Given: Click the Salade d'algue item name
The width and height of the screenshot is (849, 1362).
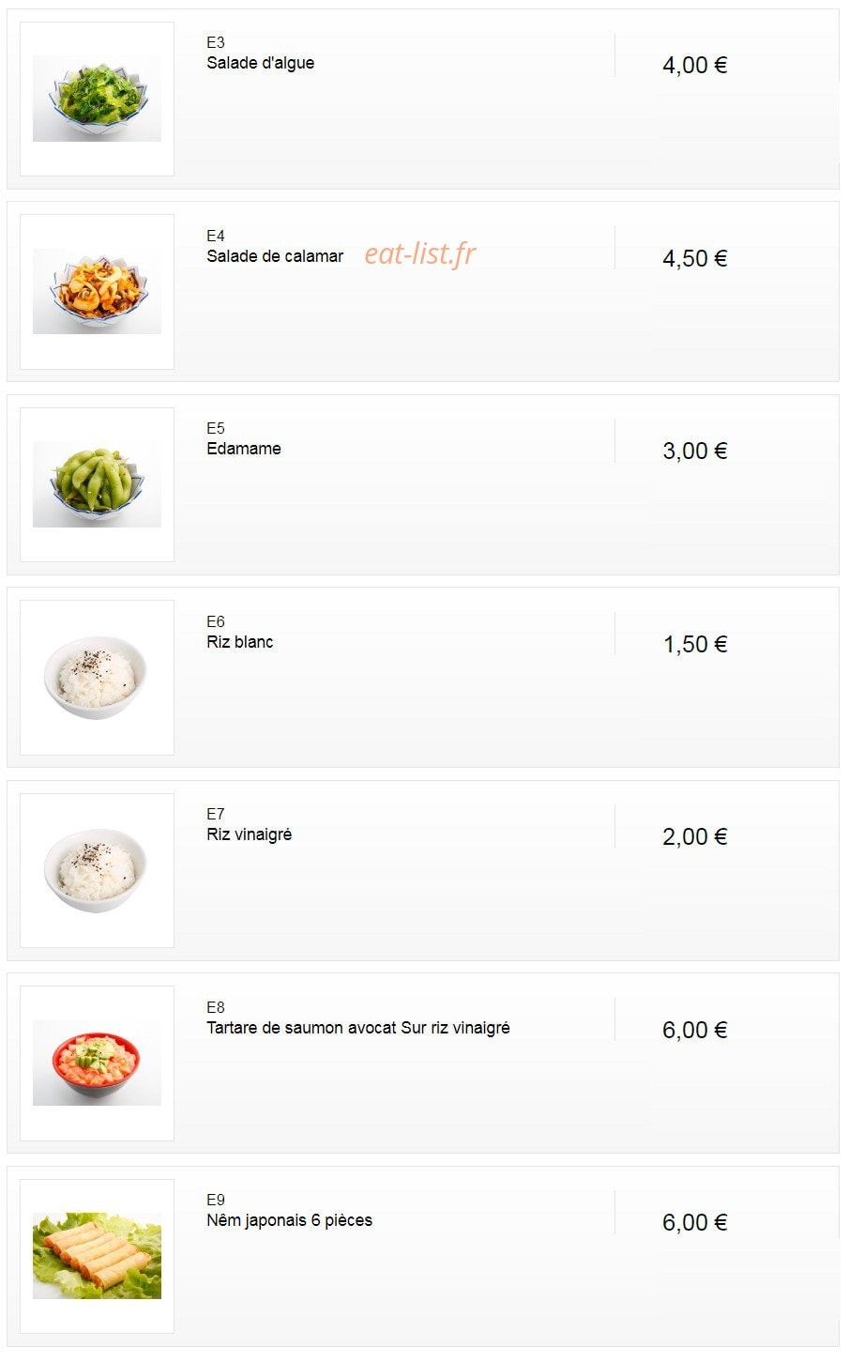Looking at the screenshot, I should pyautogui.click(x=260, y=63).
